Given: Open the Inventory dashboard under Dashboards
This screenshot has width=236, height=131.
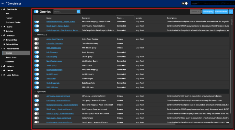Looking at the screenshot, I should [9, 18].
